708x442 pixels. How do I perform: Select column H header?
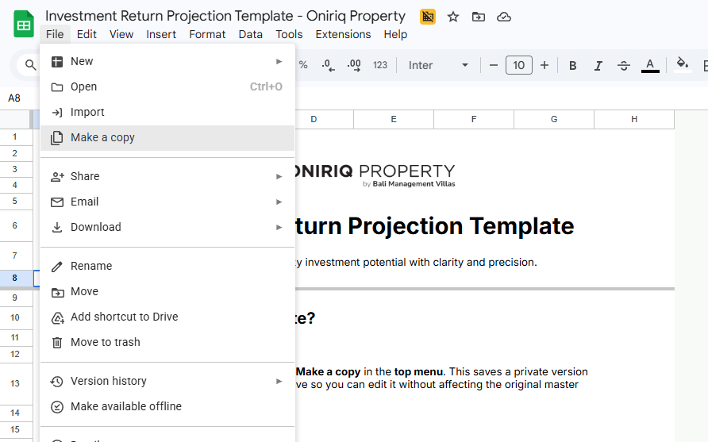pos(634,119)
